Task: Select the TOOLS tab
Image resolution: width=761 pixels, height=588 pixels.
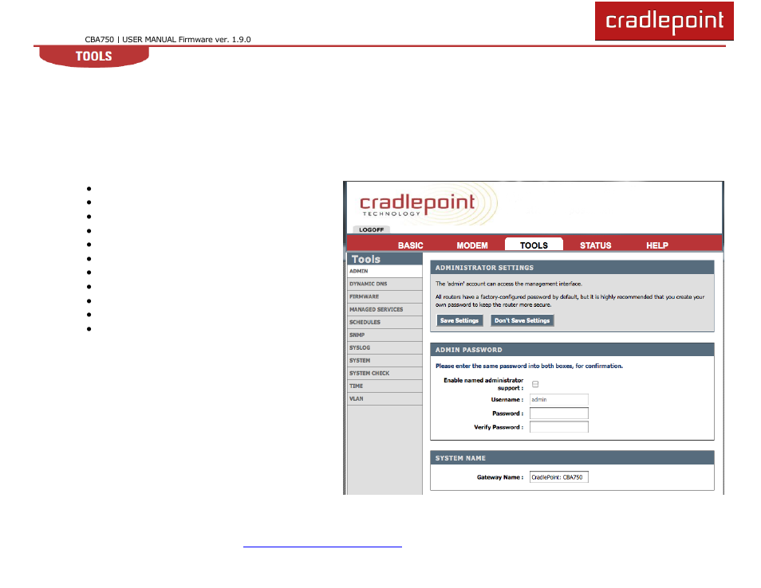Action: coord(534,245)
